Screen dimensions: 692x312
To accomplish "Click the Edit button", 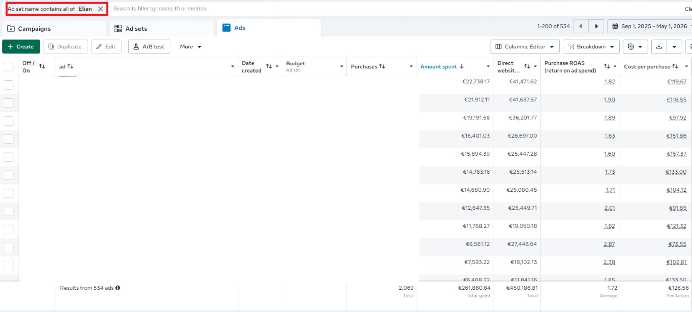I will 106,46.
